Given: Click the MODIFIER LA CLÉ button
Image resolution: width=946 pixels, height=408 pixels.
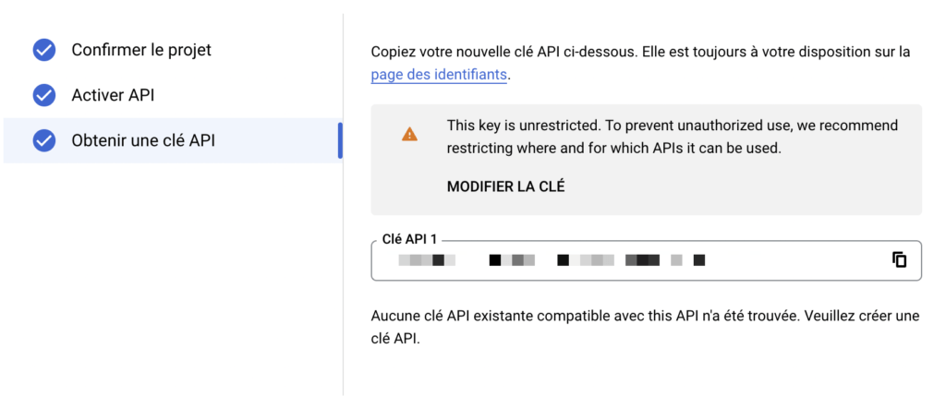Looking at the screenshot, I should click(505, 186).
